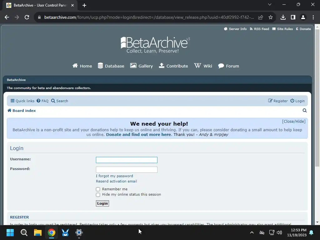The height and width of the screenshot is (240, 320).
Task: Open the Contribute section
Action: point(173,66)
